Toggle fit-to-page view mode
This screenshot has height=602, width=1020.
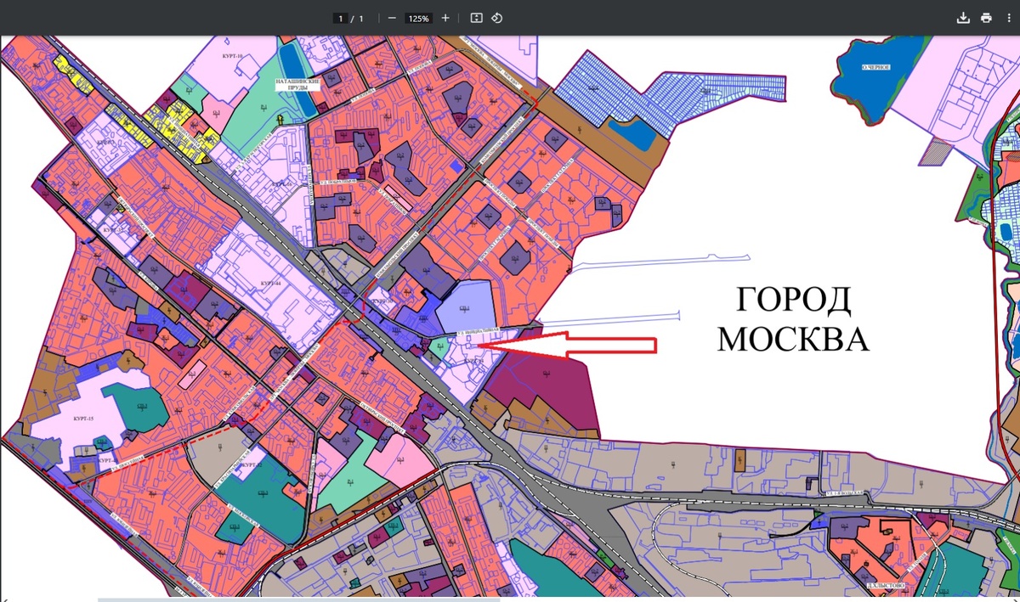coord(477,18)
